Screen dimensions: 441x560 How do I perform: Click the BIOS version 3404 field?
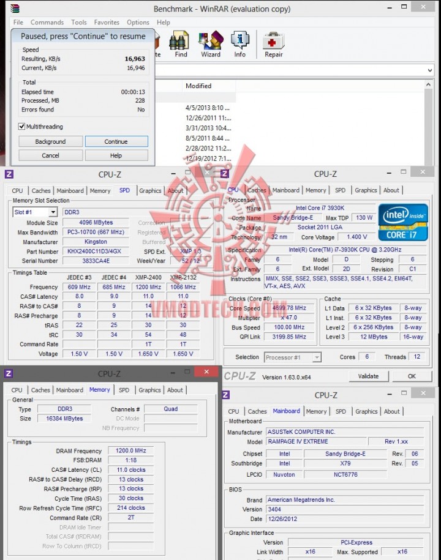(x=344, y=509)
